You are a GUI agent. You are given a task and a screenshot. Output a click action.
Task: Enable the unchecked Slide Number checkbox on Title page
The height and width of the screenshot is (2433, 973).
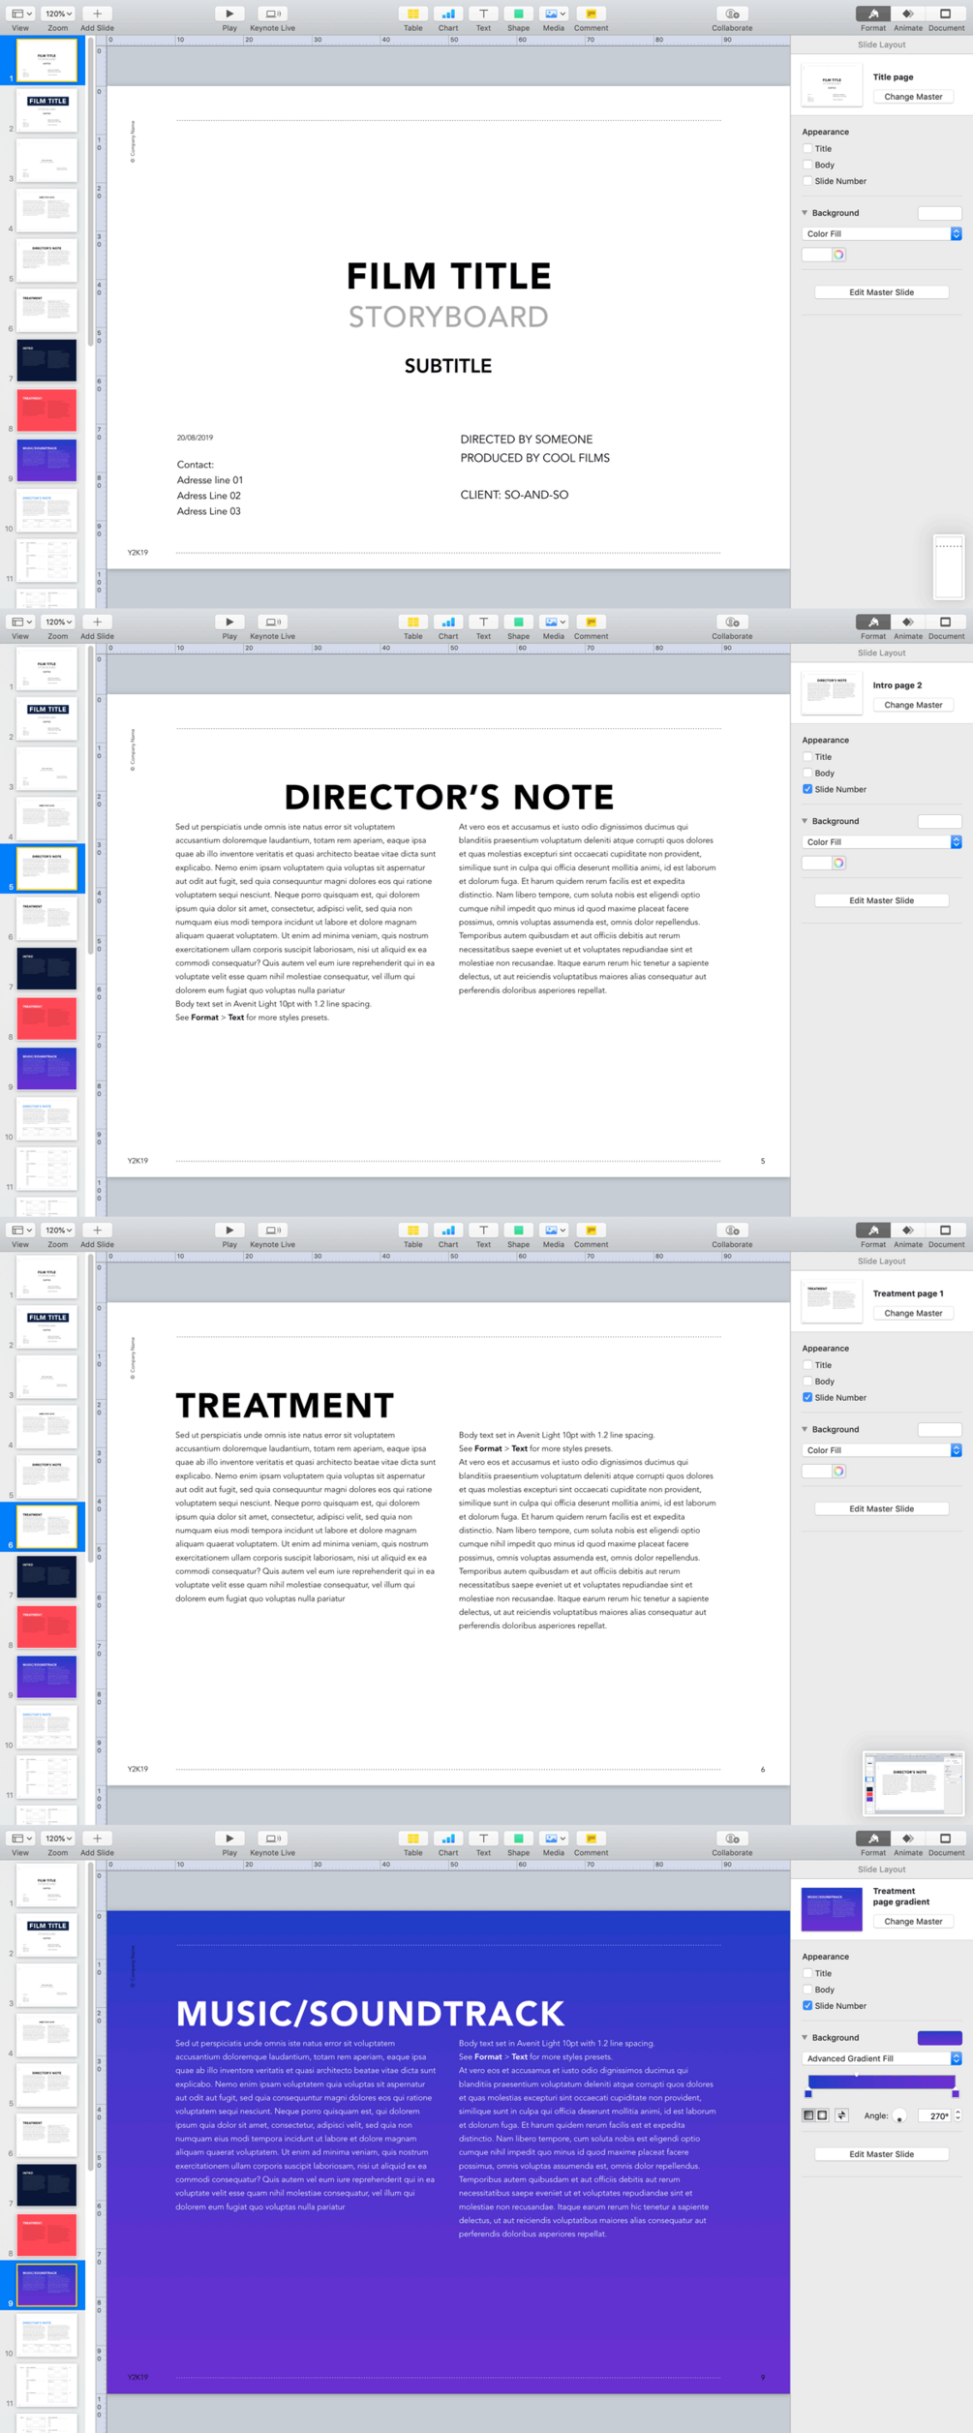click(x=807, y=181)
